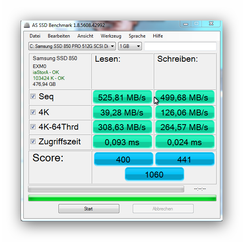Viewport: 243px width, 242px height.
Task: Click the Seq write result 499,68 MB/s
Action: tap(185, 97)
